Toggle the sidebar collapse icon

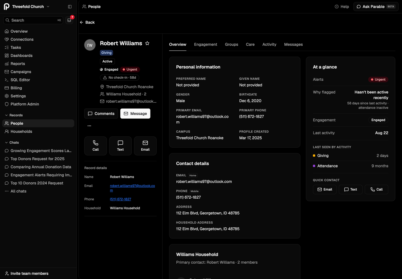coord(70,7)
